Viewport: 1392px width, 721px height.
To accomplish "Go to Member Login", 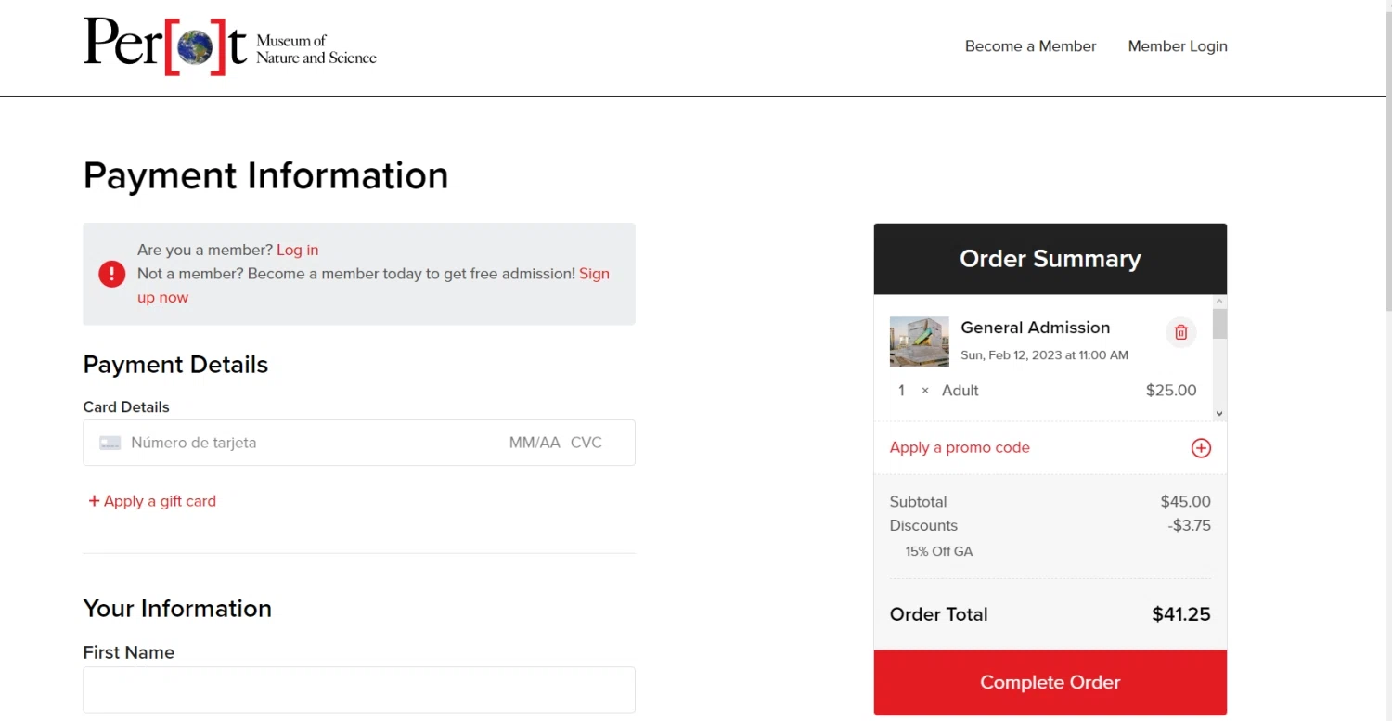I will (x=1177, y=46).
